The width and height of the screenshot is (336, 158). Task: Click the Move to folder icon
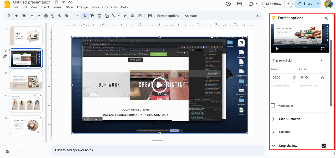64,2
